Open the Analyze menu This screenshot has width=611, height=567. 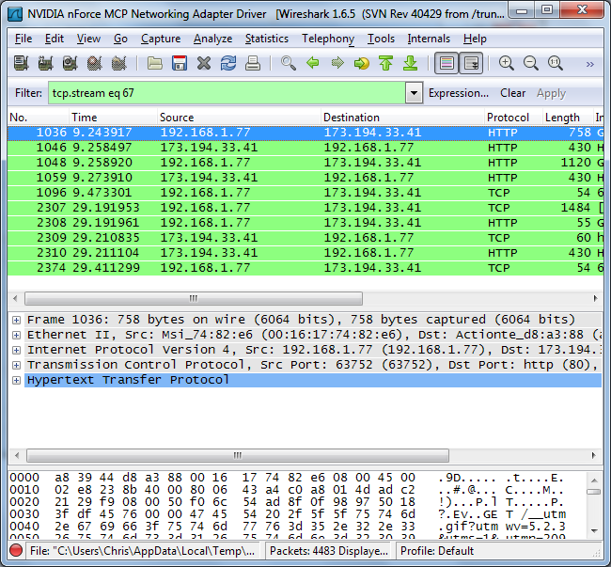pos(212,39)
